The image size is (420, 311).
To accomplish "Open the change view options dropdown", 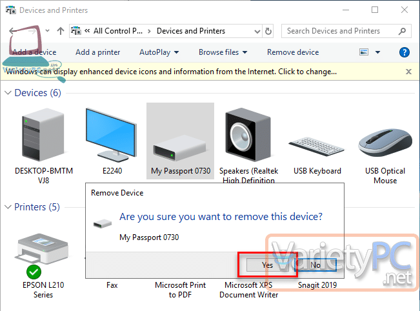I will pos(378,52).
